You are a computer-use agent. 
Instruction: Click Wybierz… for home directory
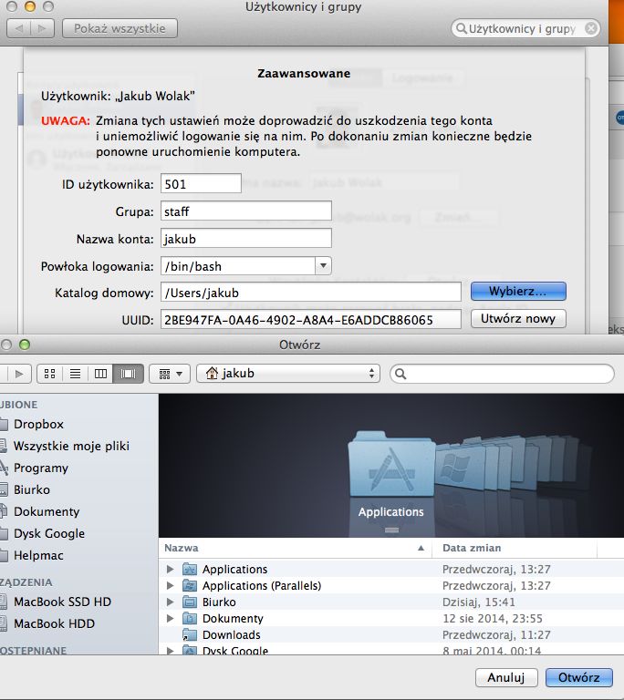click(x=518, y=291)
